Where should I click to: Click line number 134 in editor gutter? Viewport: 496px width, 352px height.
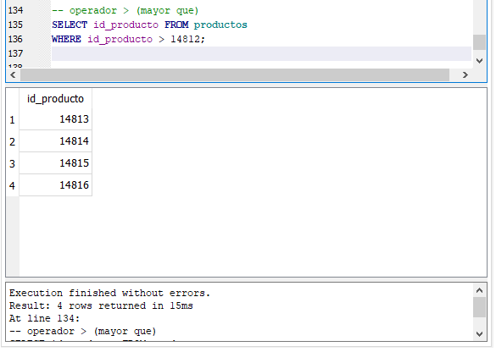(15, 10)
